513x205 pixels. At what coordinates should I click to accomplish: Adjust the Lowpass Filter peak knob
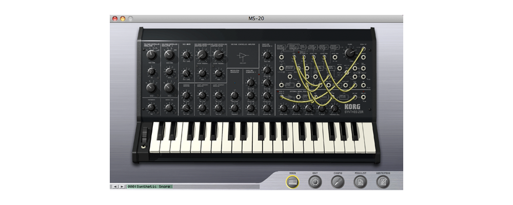[x=218, y=73]
